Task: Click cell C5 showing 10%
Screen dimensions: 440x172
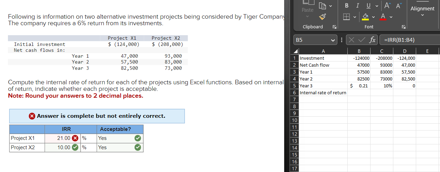Action: (382, 86)
